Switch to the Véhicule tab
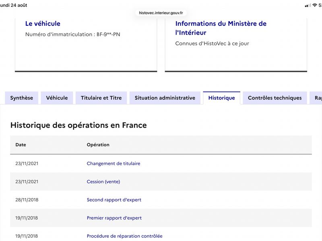Screen dimensions: 322x241 pyautogui.click(x=57, y=98)
